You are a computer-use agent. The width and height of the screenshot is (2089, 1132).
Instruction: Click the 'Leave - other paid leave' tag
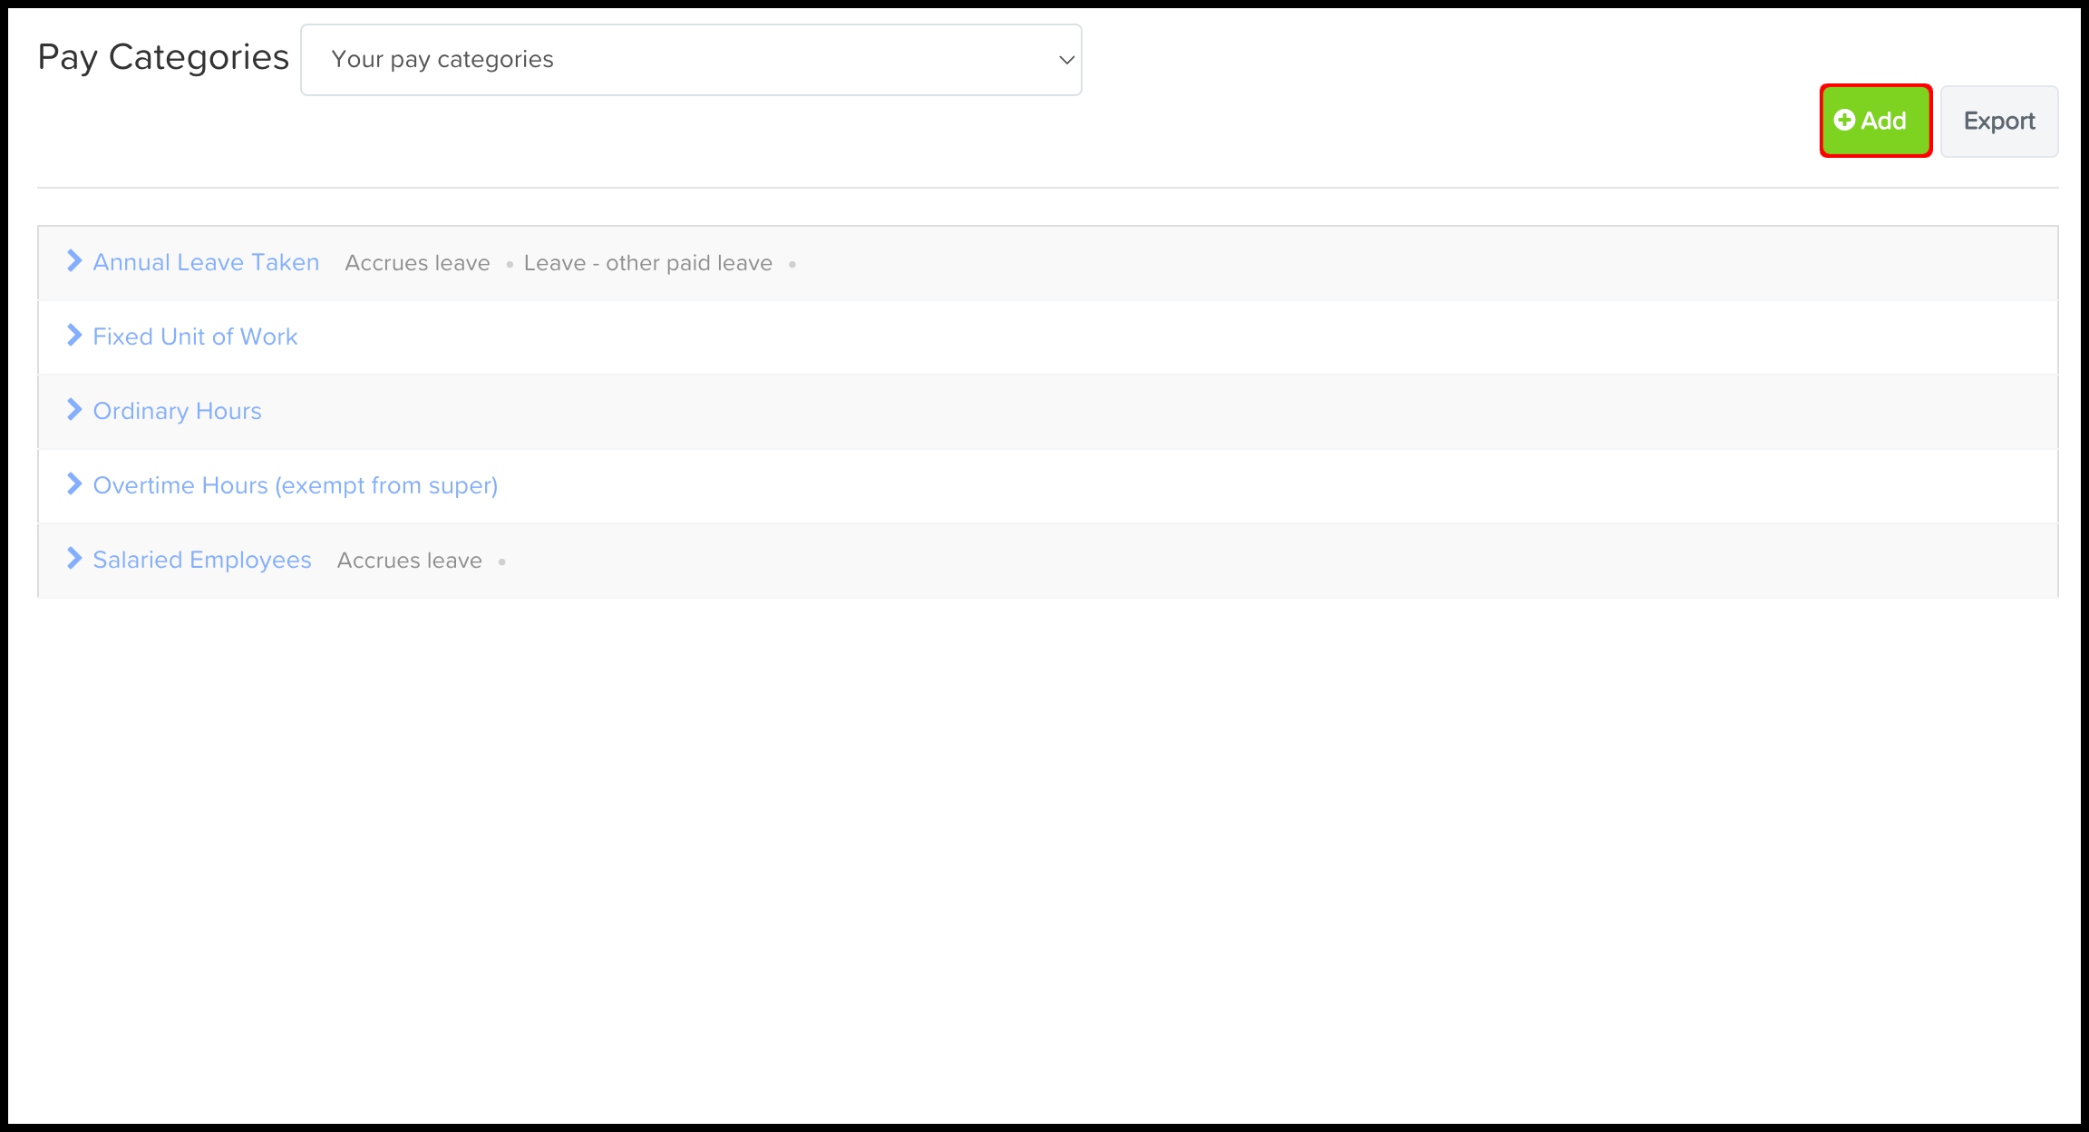[647, 263]
